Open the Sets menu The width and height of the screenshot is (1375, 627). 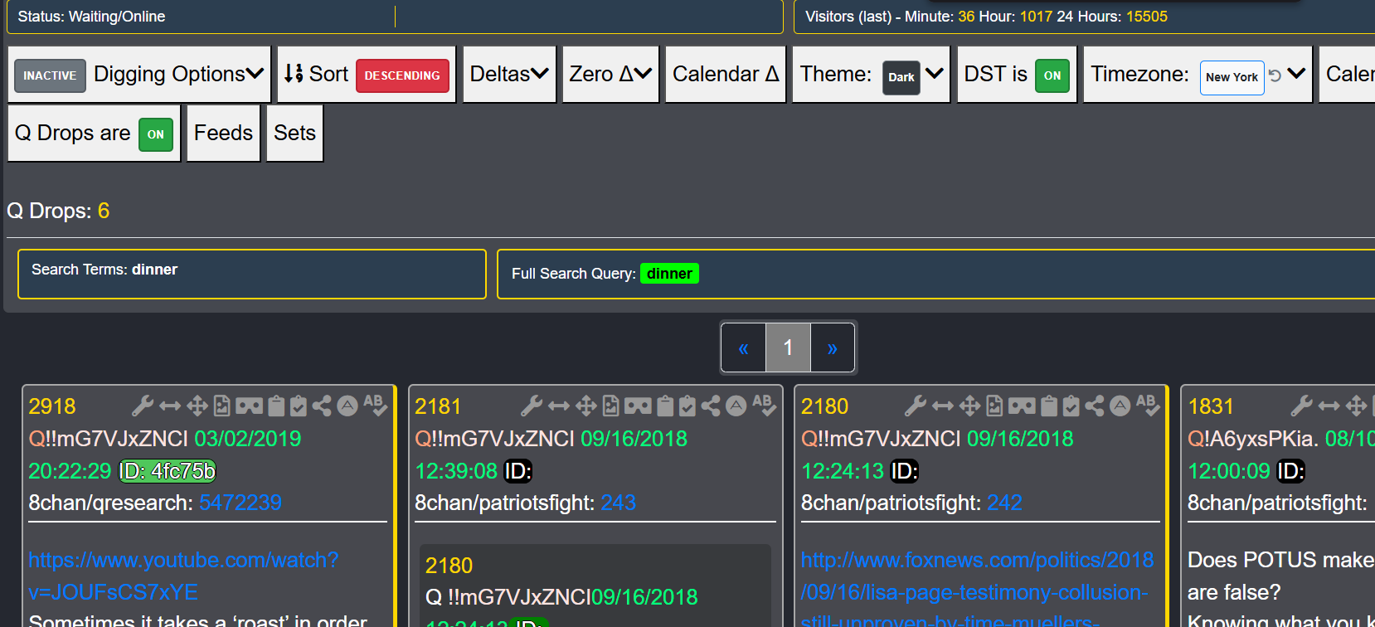[x=294, y=133]
